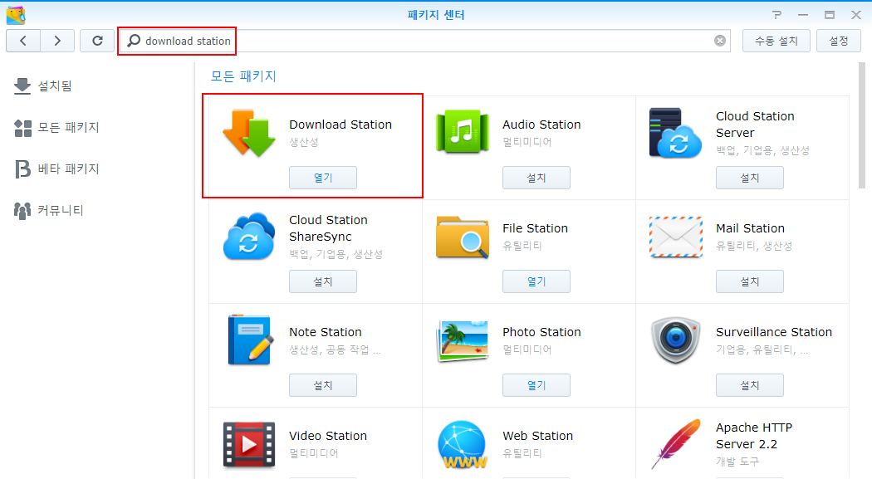The height and width of the screenshot is (479, 872).
Task: Refresh the package list
Action: pos(97,41)
